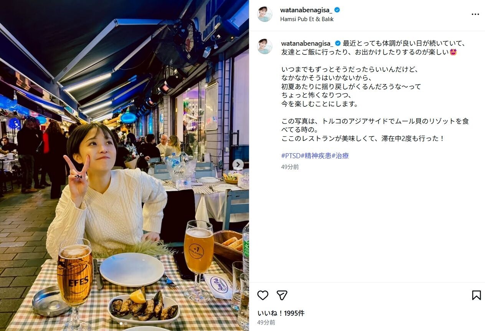Open watanabenagisa_ username in the header
The height and width of the screenshot is (331, 485).
[307, 10]
